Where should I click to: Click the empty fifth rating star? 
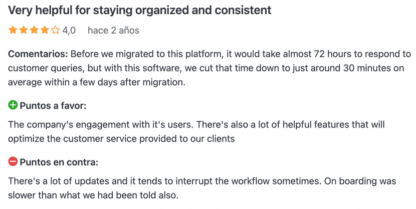[x=55, y=30]
